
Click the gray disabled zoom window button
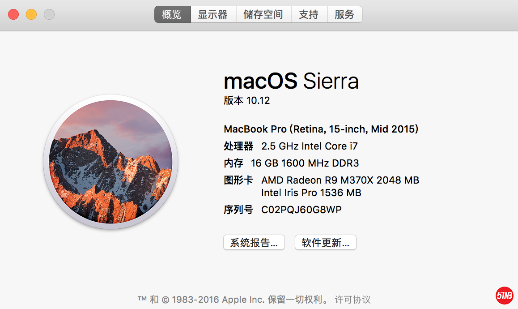[x=49, y=14]
